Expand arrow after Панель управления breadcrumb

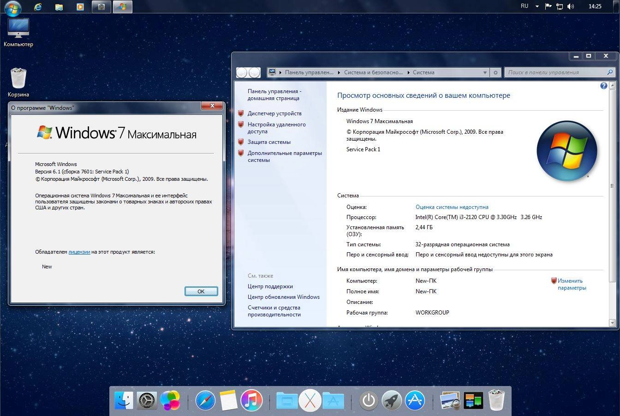point(339,72)
